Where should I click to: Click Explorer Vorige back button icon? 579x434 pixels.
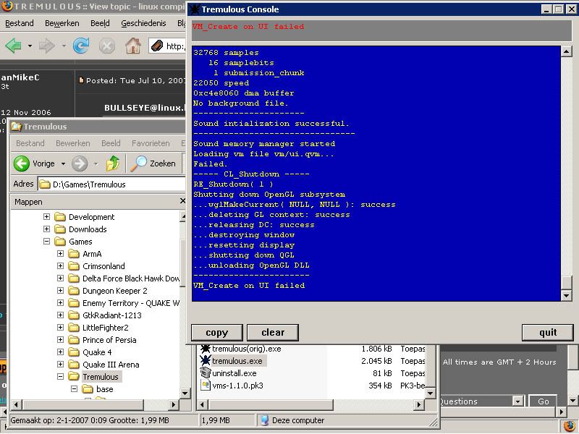(22, 163)
